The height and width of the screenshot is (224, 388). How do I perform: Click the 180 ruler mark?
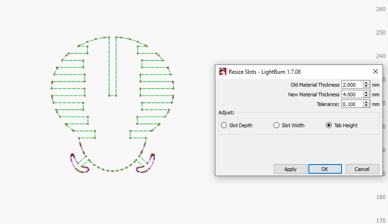[x=381, y=197]
